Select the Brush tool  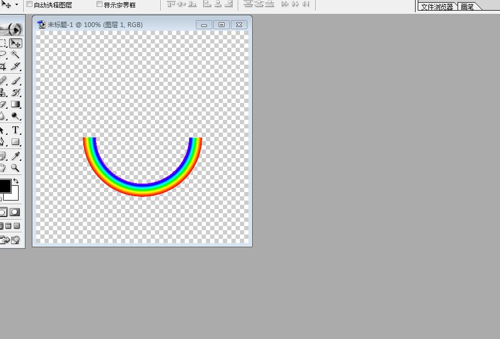click(15, 80)
